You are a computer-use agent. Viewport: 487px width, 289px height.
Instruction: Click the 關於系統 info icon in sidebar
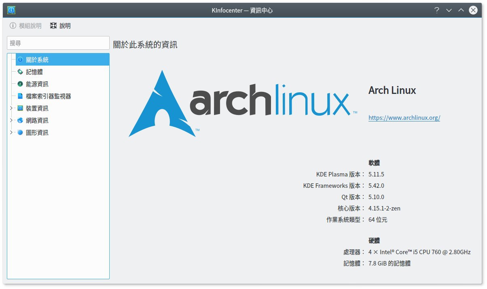(x=20, y=59)
